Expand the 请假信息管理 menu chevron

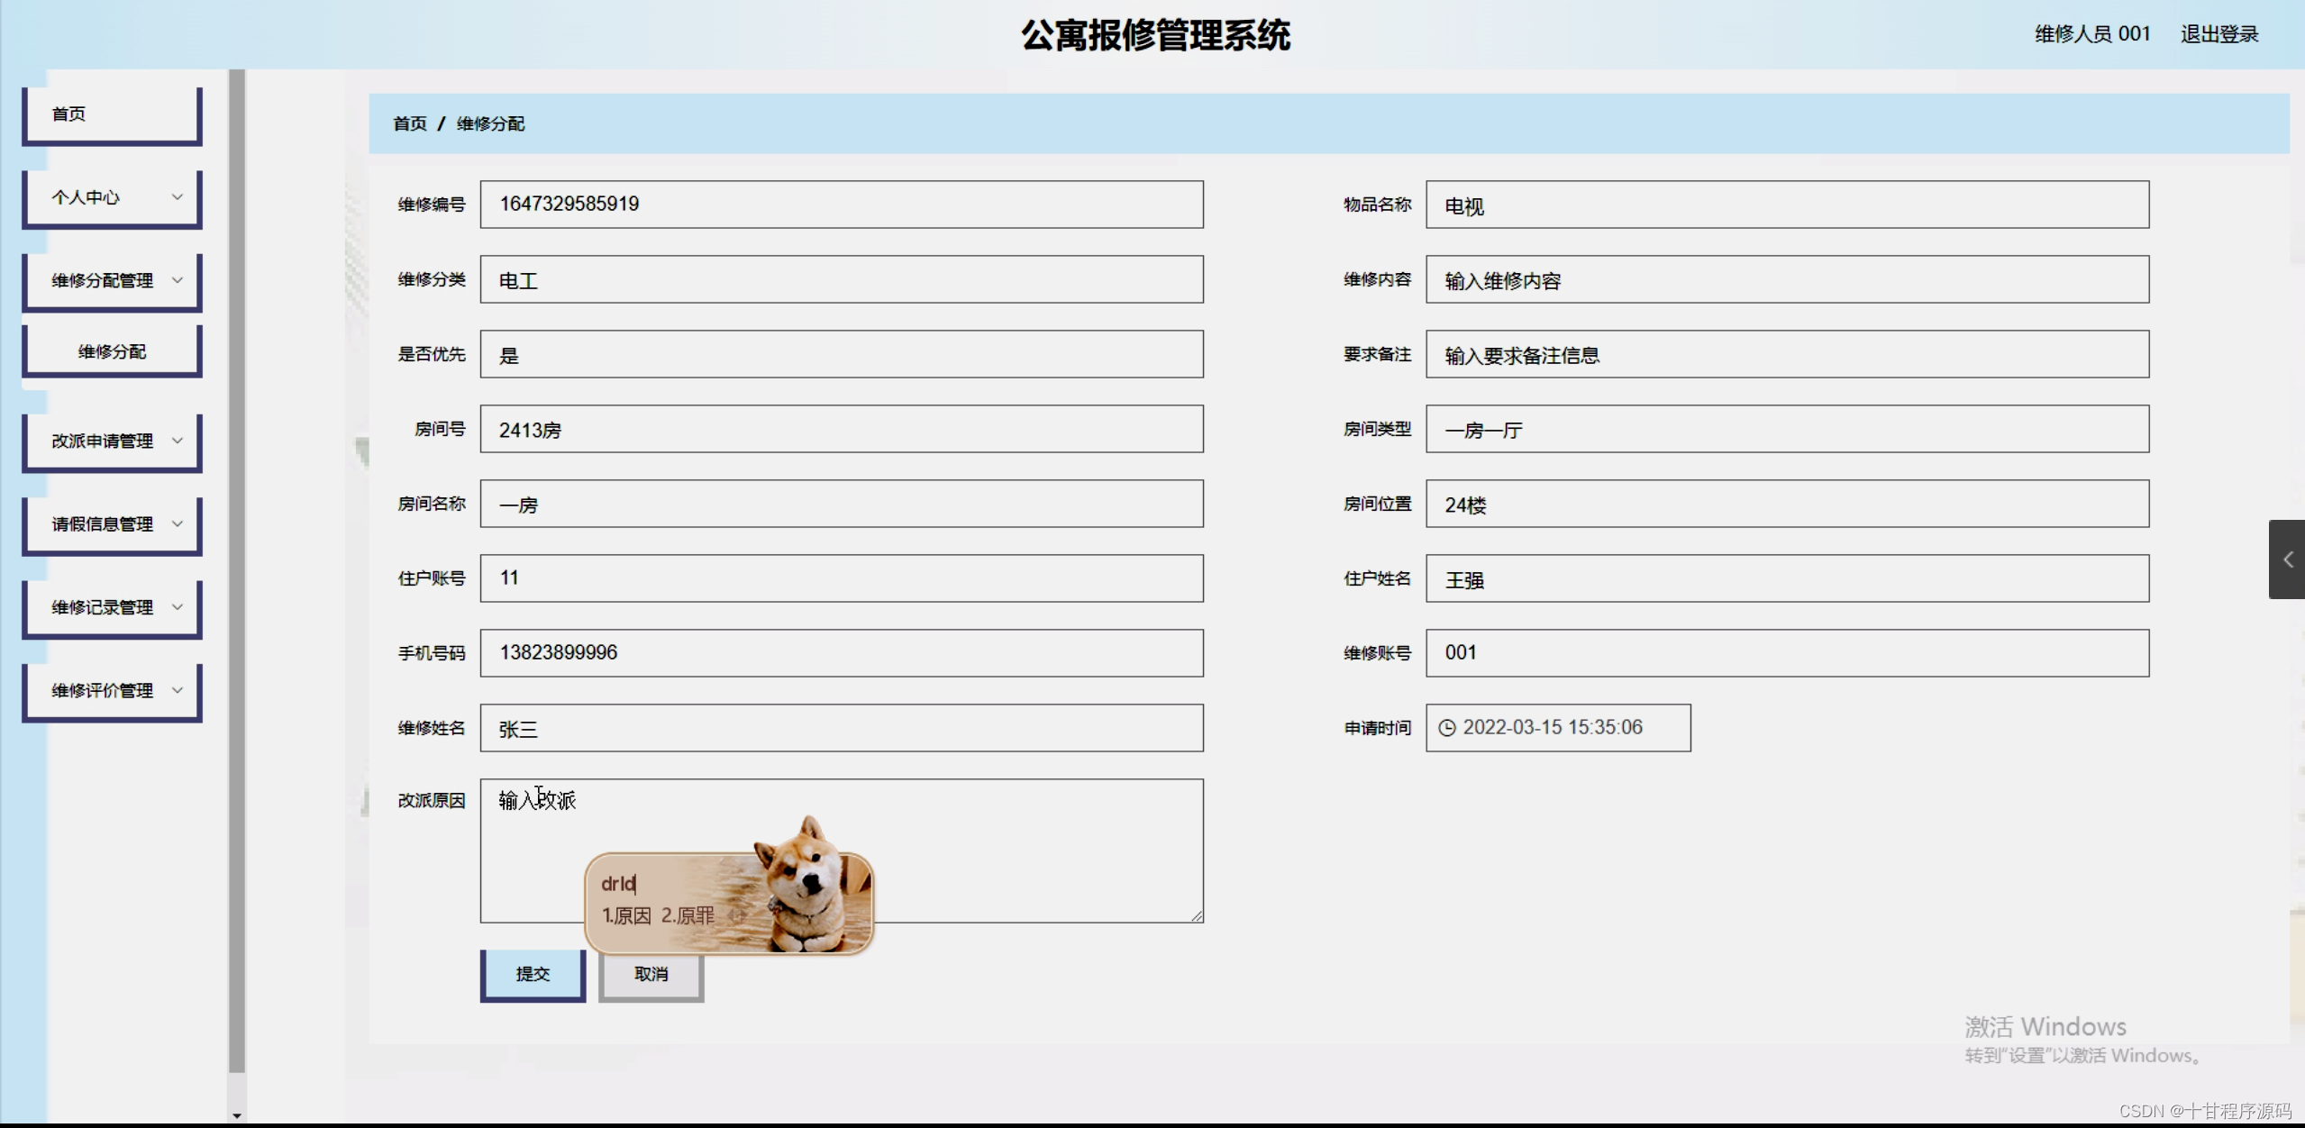tap(178, 523)
